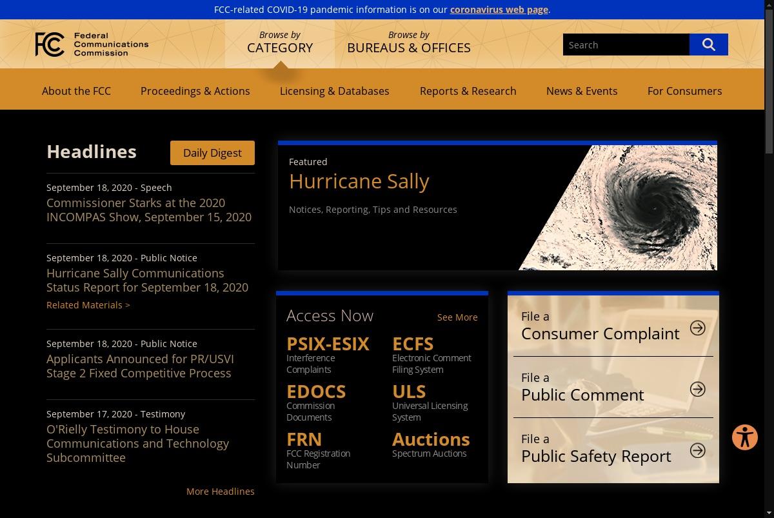
Task: Expand Related Materials link
Action: coord(88,305)
